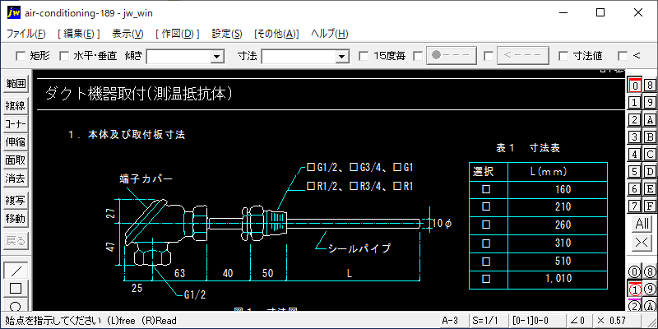This screenshot has height=329, width=658.
Task: Click the layer F button
Action: pyautogui.click(x=650, y=205)
